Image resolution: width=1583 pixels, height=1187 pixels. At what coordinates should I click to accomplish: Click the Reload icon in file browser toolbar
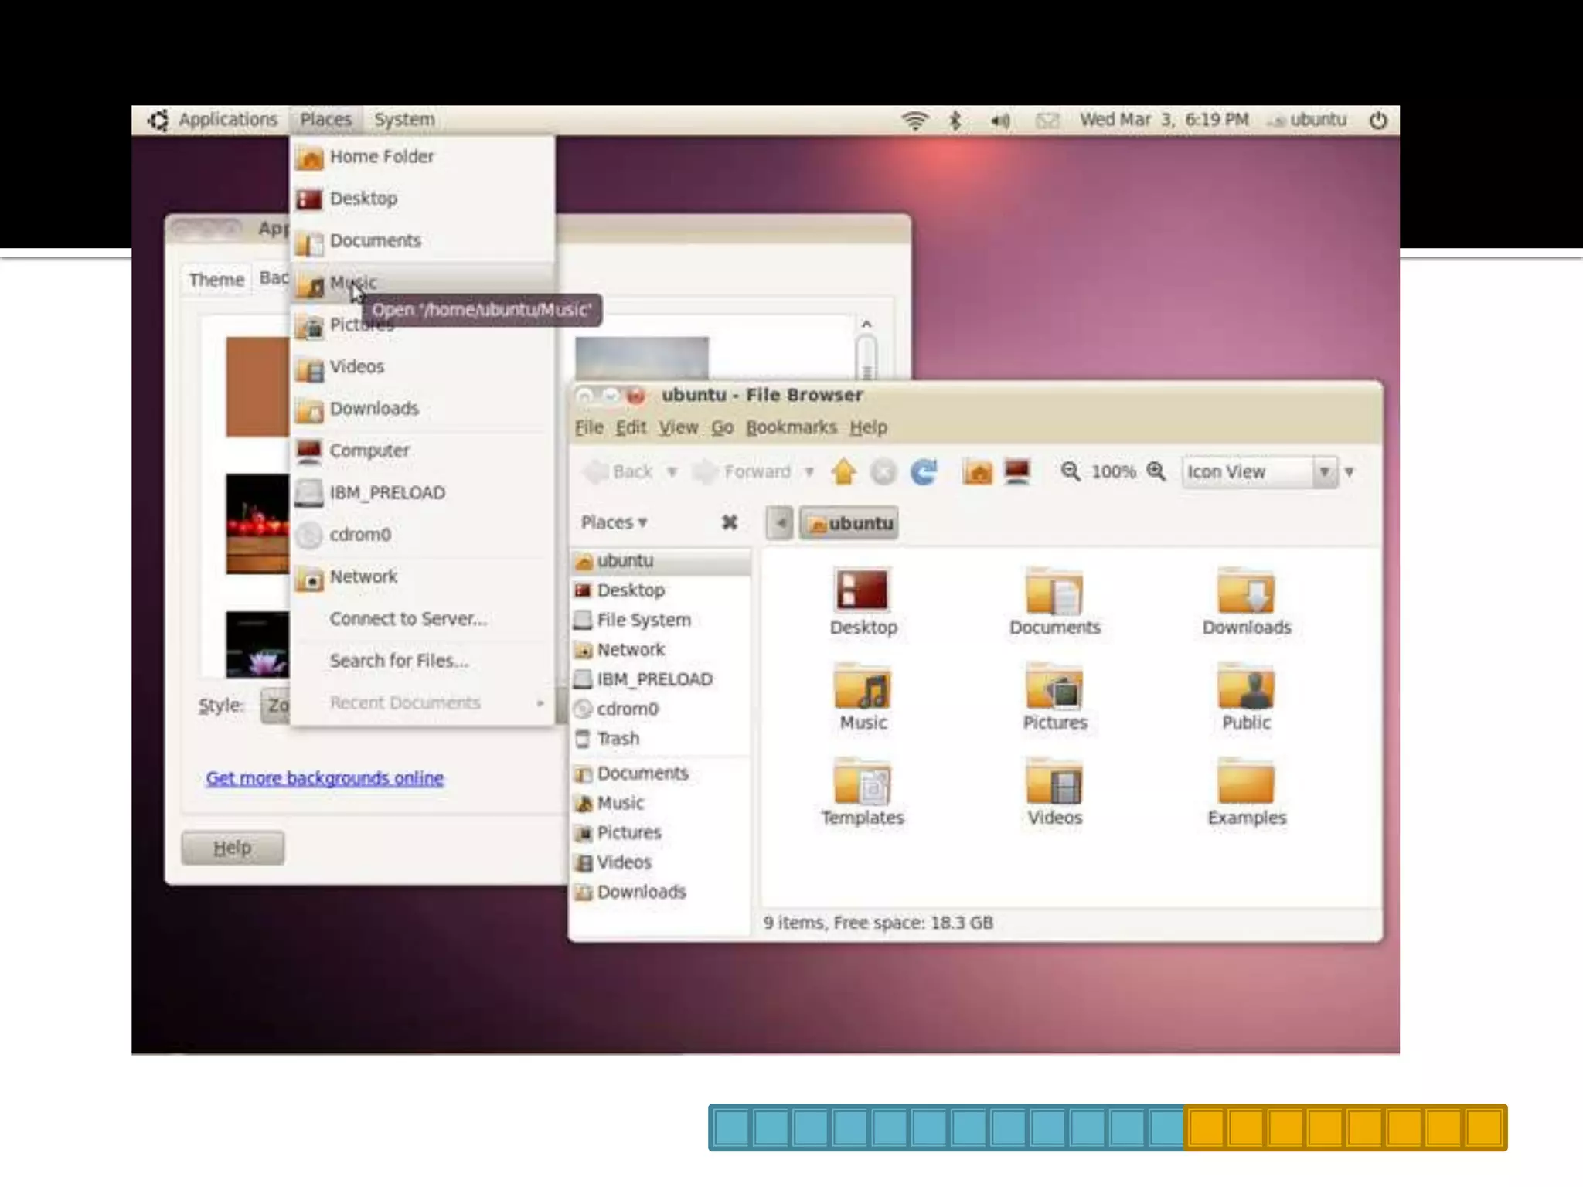click(924, 471)
